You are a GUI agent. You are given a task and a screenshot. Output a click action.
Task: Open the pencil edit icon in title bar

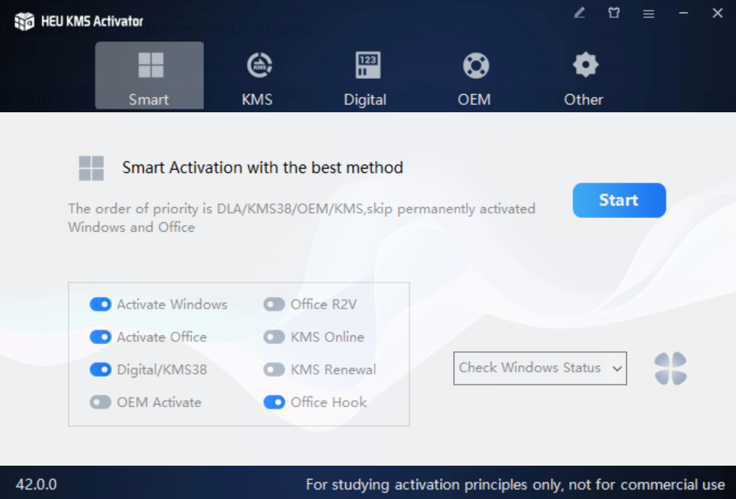[x=580, y=13]
